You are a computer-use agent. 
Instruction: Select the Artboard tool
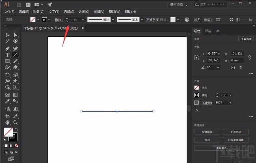click(7, 116)
